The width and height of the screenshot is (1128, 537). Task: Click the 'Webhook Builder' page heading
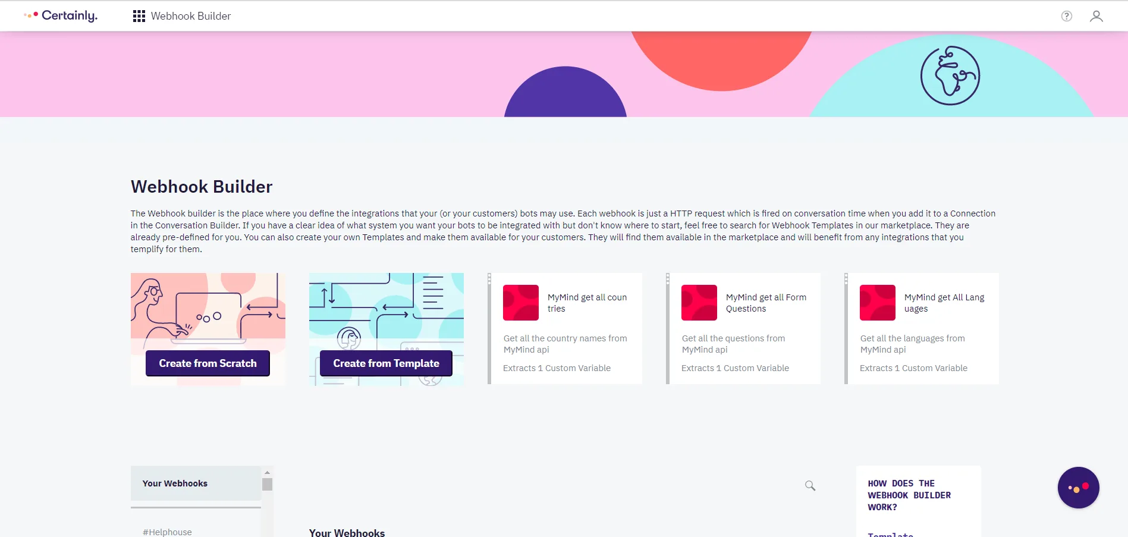click(202, 187)
